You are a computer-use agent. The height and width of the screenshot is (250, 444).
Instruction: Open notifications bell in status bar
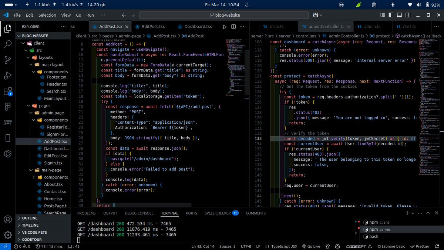(438, 246)
